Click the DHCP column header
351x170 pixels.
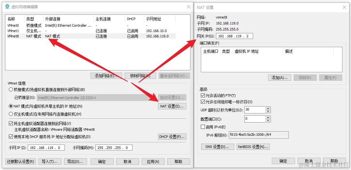134,19
